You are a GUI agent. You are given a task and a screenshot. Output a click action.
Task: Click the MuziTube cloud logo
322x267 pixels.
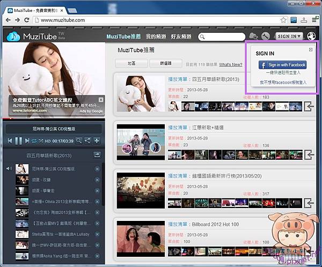coord(13,36)
